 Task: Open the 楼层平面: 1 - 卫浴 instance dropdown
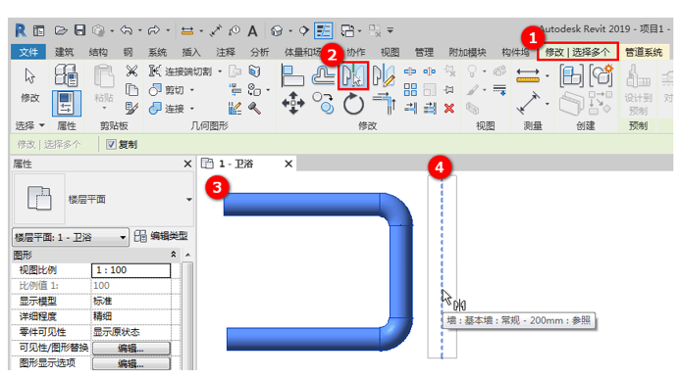pos(123,237)
